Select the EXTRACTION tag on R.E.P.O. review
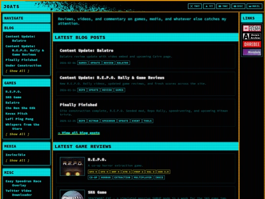The height and width of the screenshot is (199, 265). click(122, 177)
